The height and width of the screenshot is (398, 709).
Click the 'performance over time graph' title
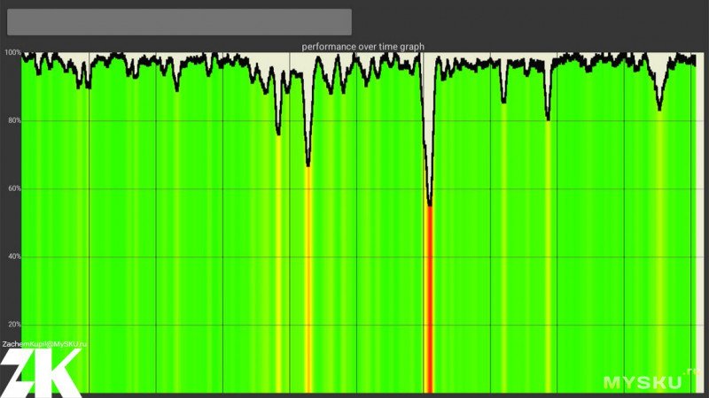[363, 47]
